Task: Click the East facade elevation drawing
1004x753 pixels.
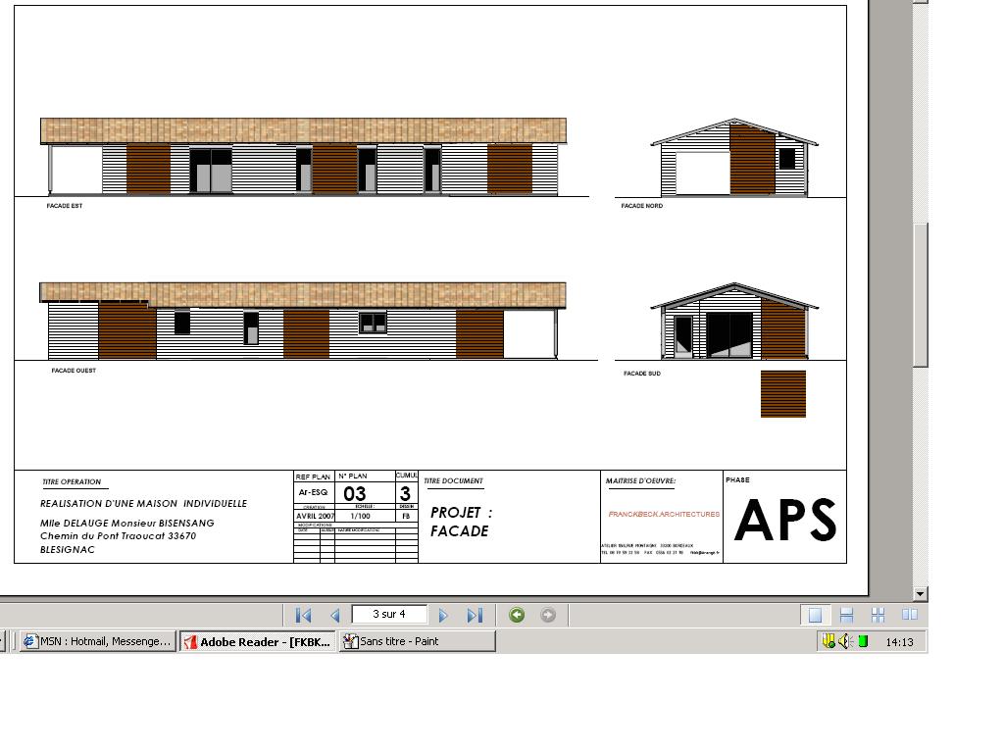Action: click(304, 157)
